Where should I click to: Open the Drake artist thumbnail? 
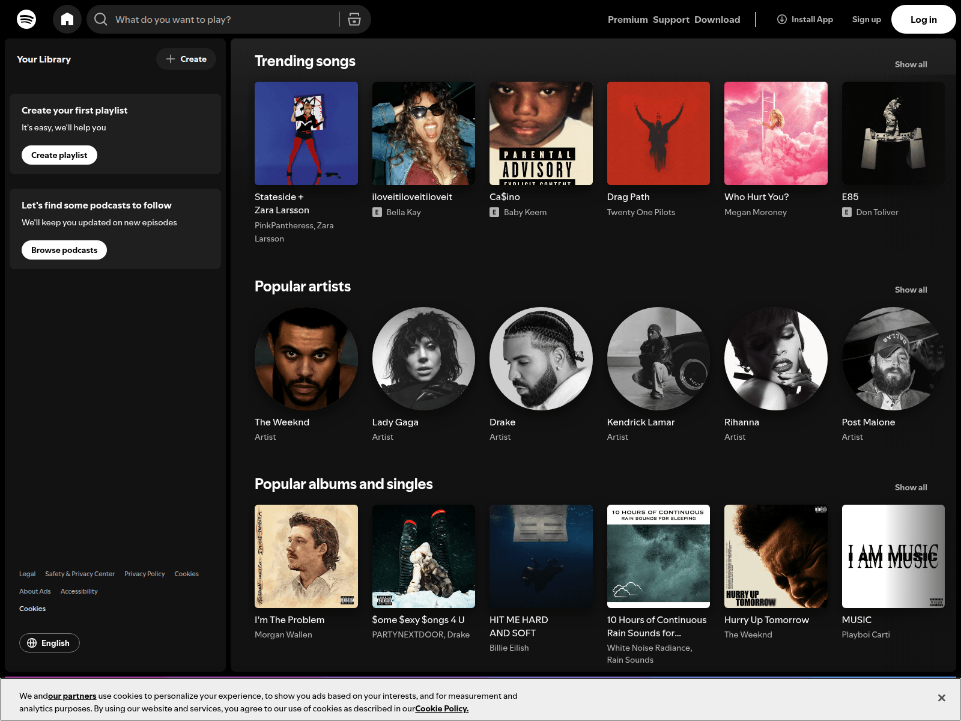(x=541, y=359)
